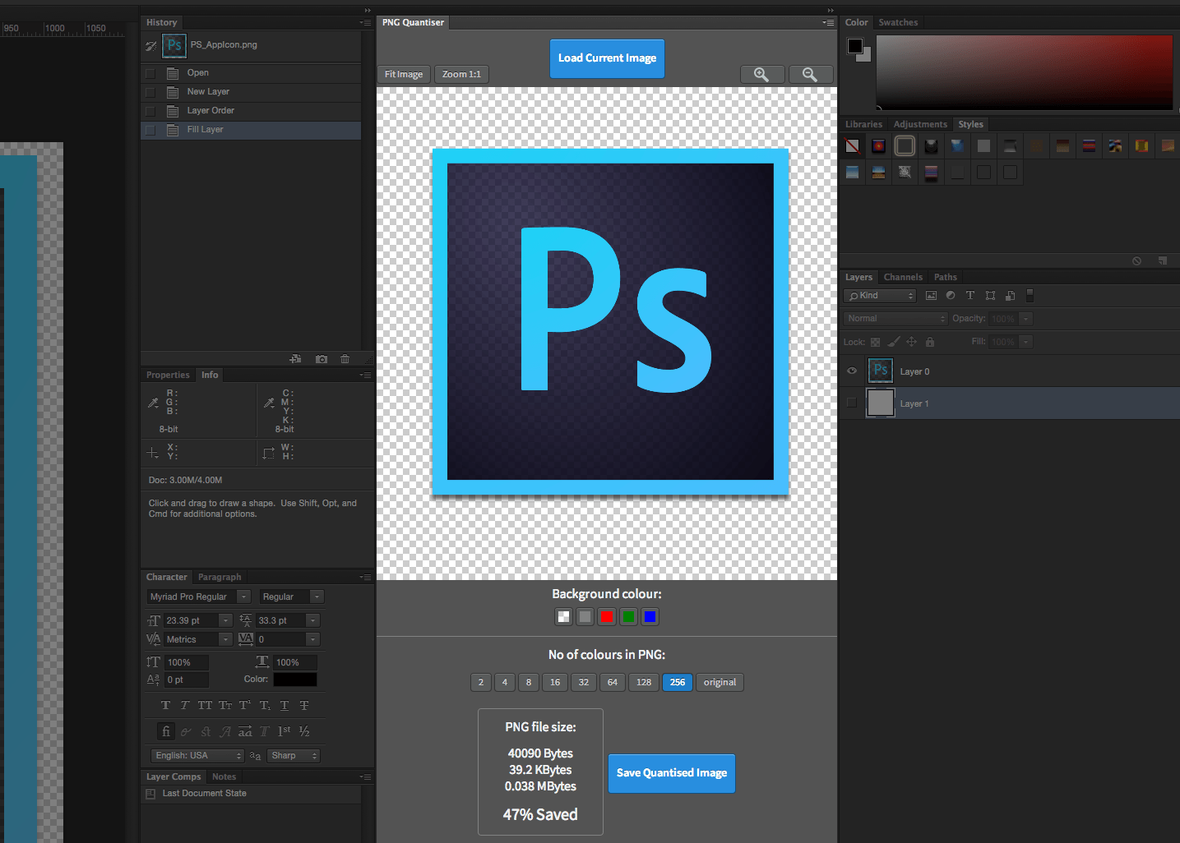Click Clear Style icon in Styles panel footer

[x=1136, y=260]
